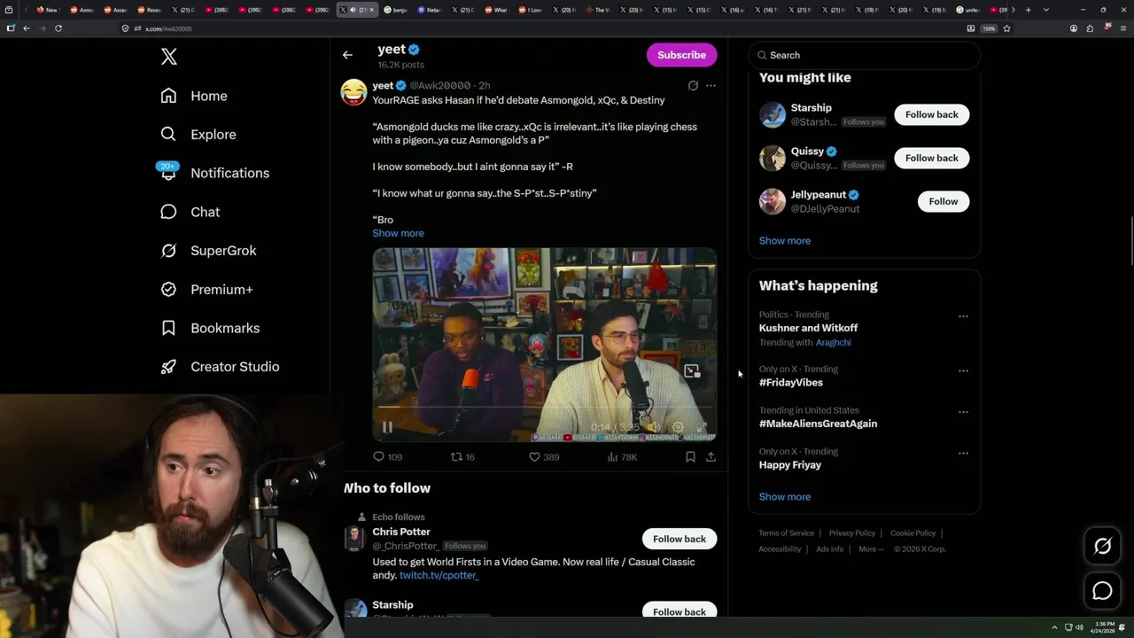Viewport: 1134px width, 638px height.
Task: Open video settings gear icon
Action: 678,427
